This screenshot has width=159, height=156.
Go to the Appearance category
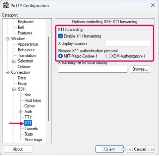(x=28, y=44)
